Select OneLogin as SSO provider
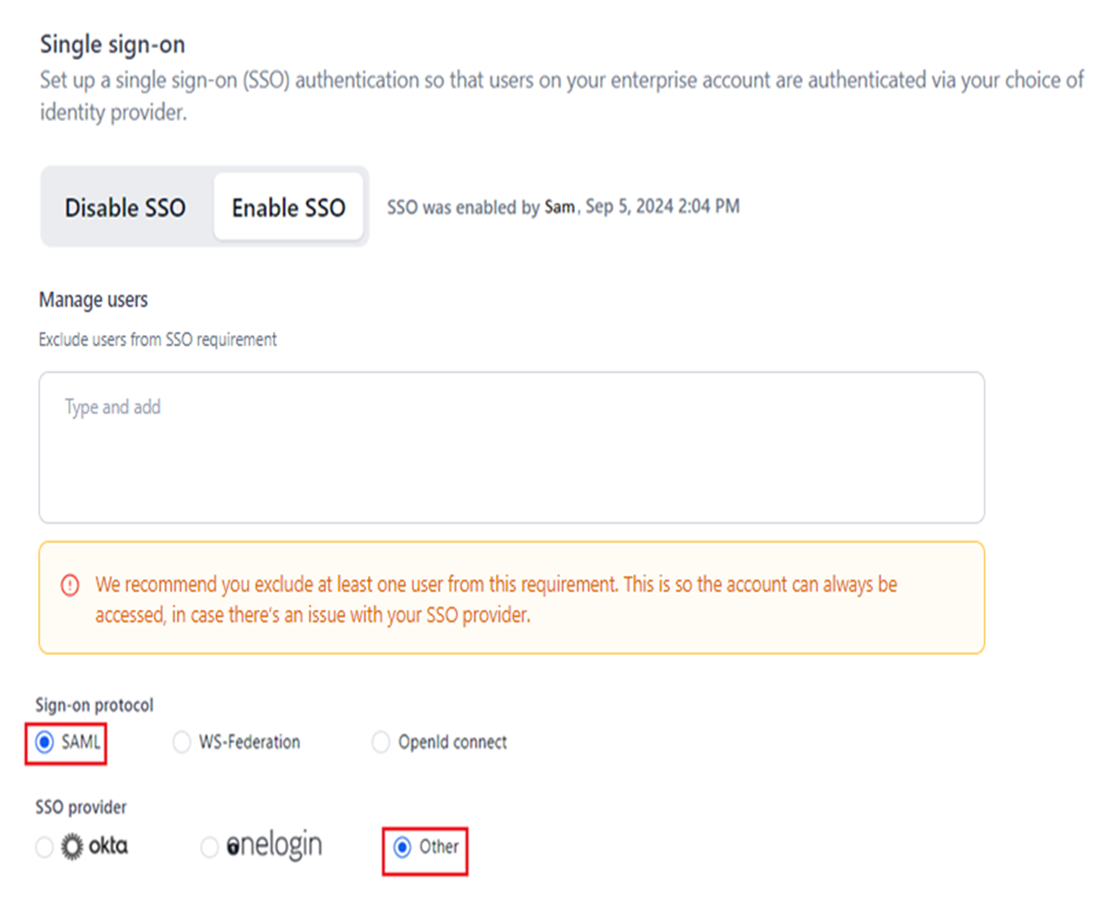 click(x=208, y=845)
